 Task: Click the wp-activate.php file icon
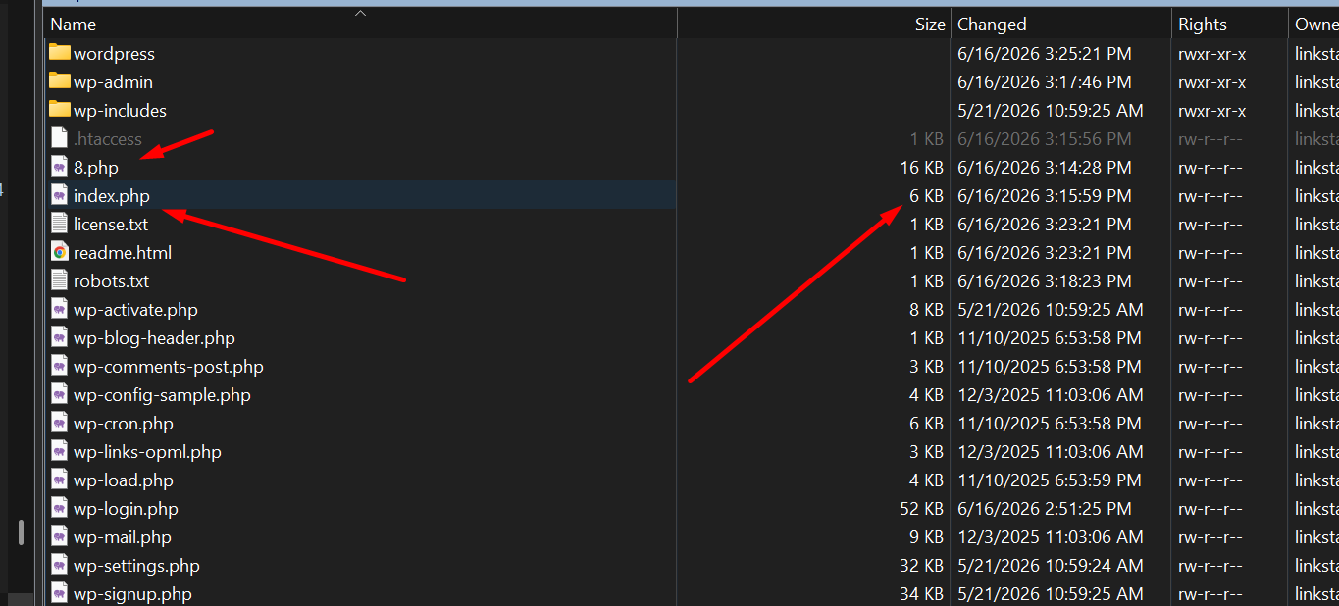(x=60, y=309)
